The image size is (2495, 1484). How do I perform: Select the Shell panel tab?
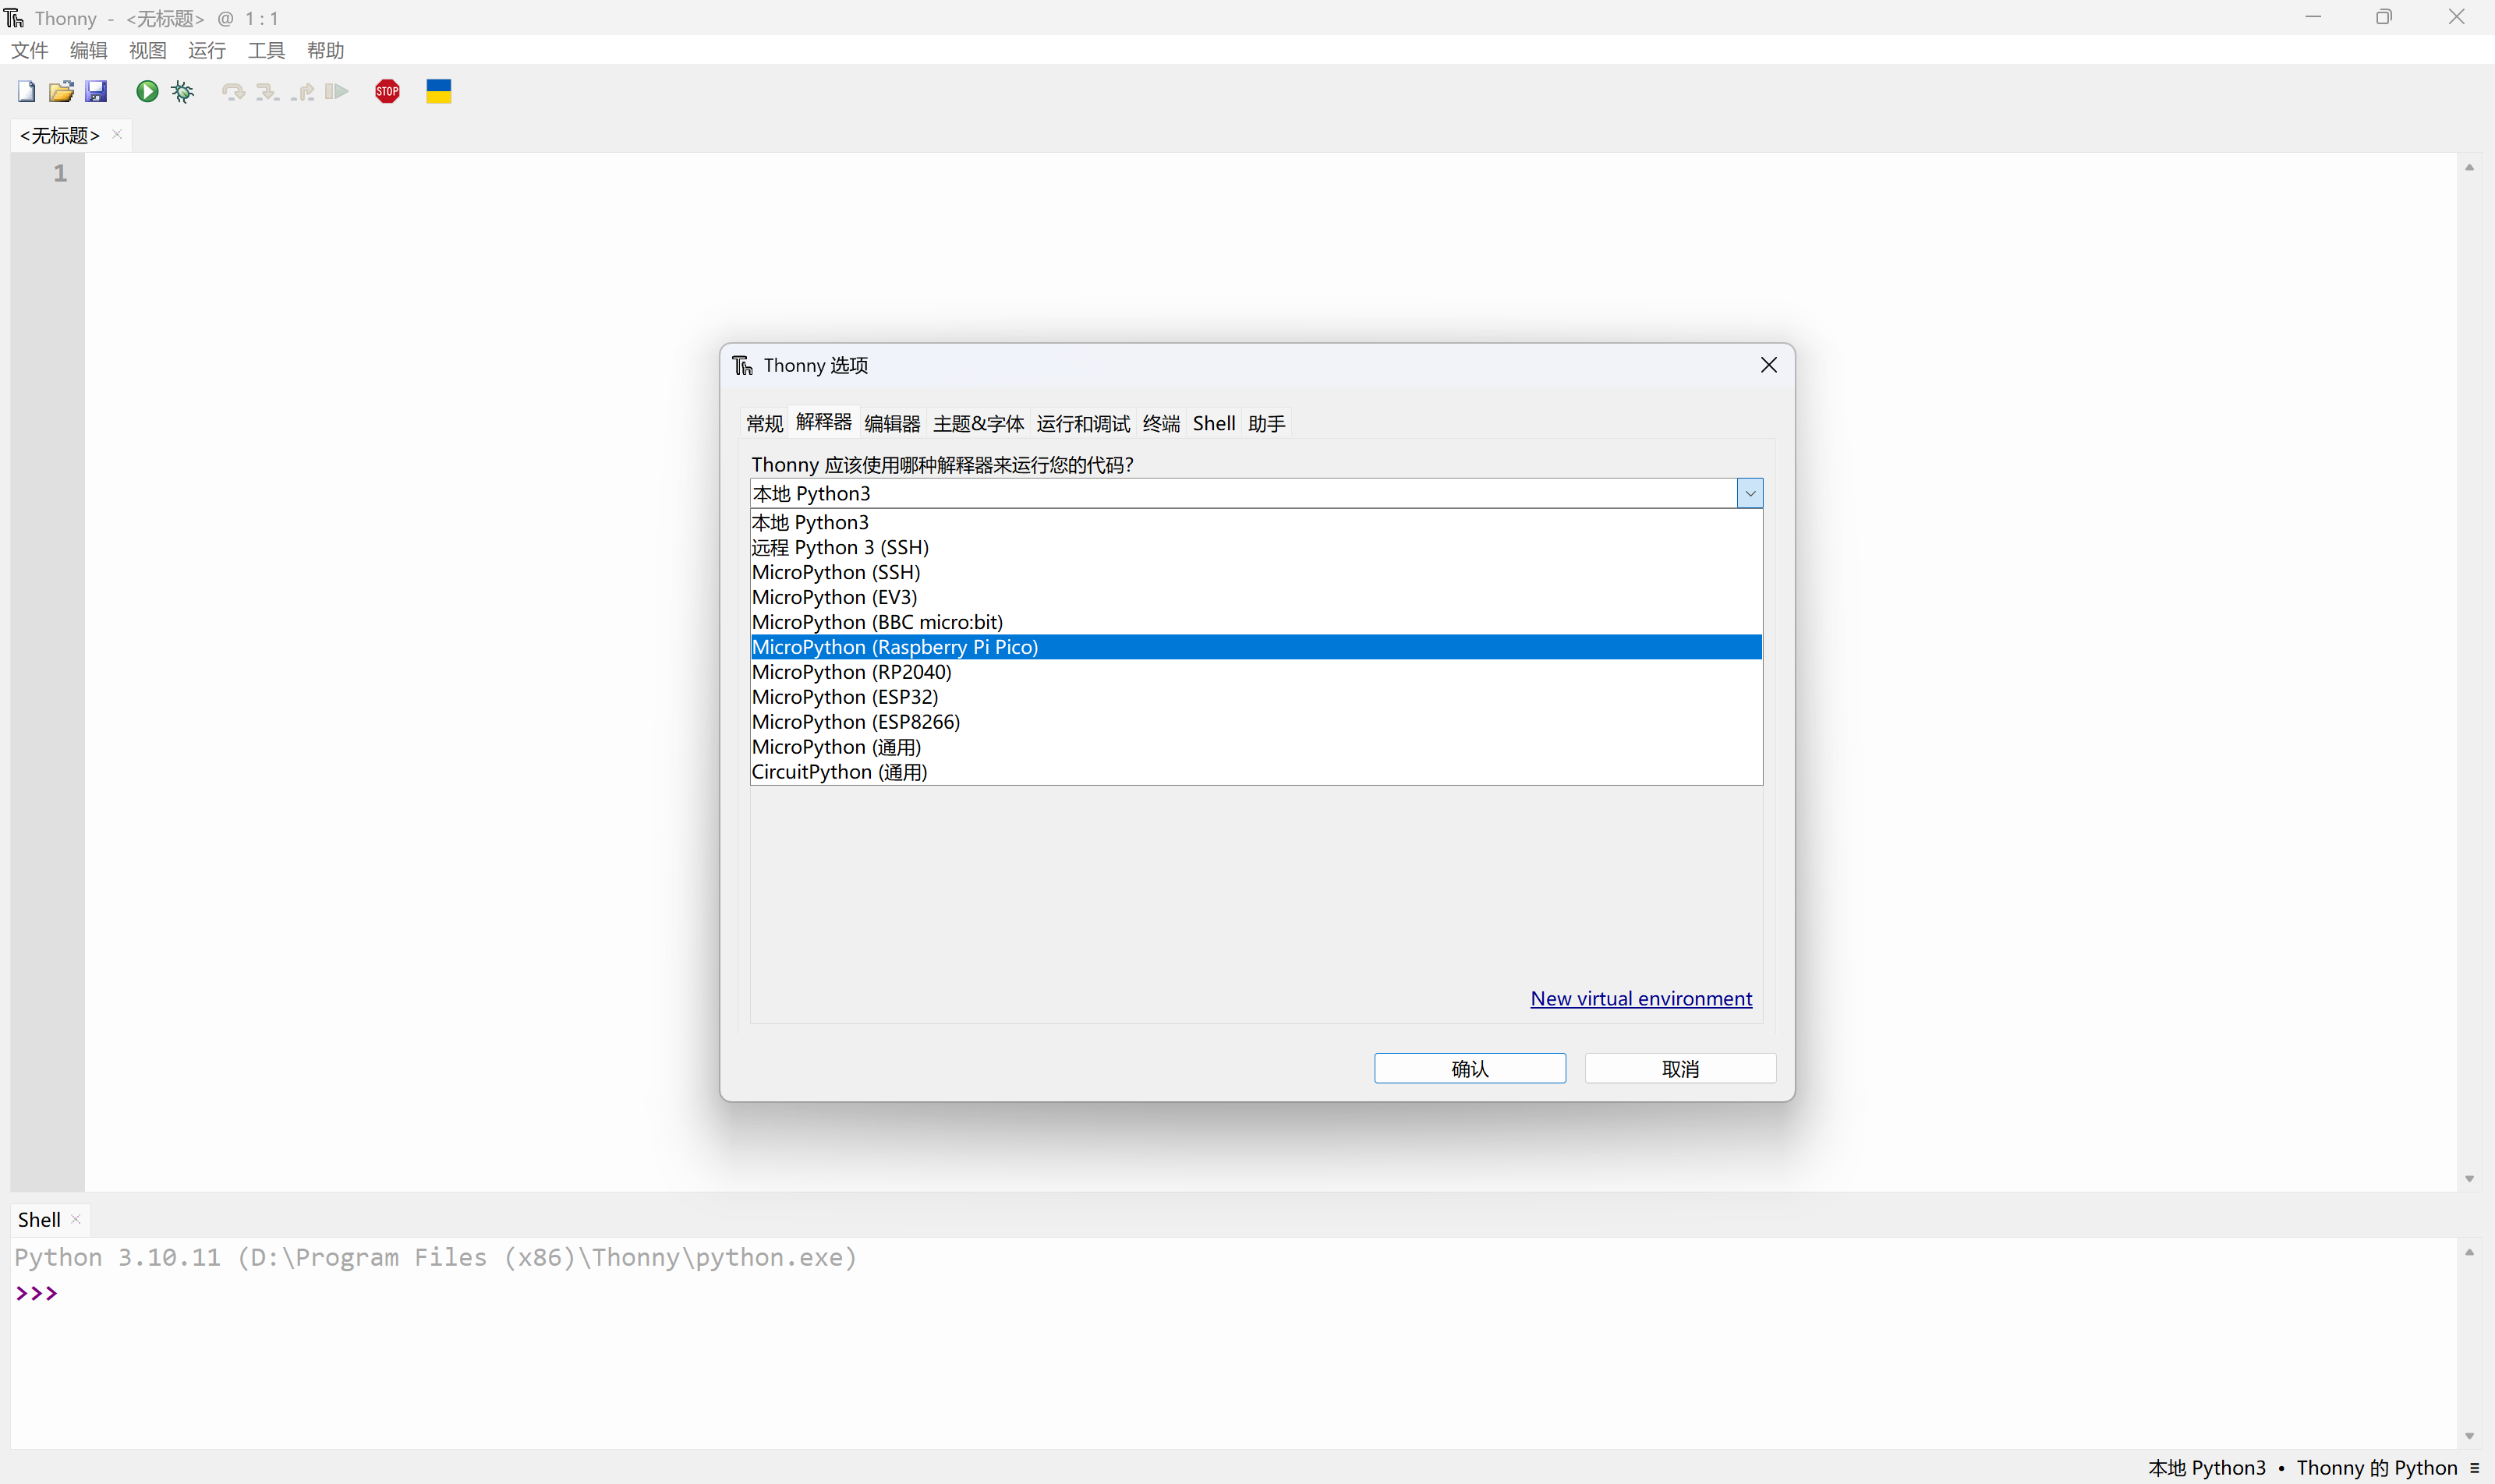(39, 1219)
